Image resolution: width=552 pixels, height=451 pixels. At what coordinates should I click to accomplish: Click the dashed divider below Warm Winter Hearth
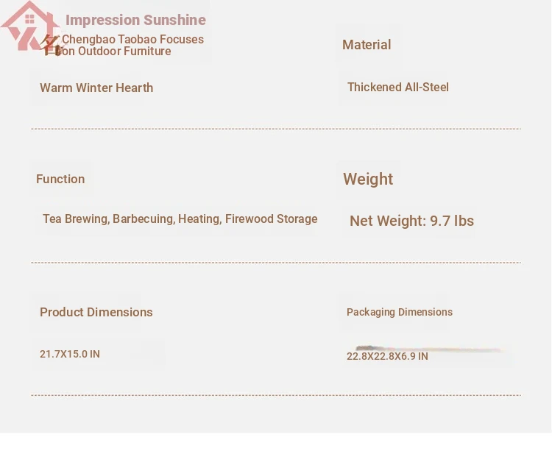click(x=276, y=129)
